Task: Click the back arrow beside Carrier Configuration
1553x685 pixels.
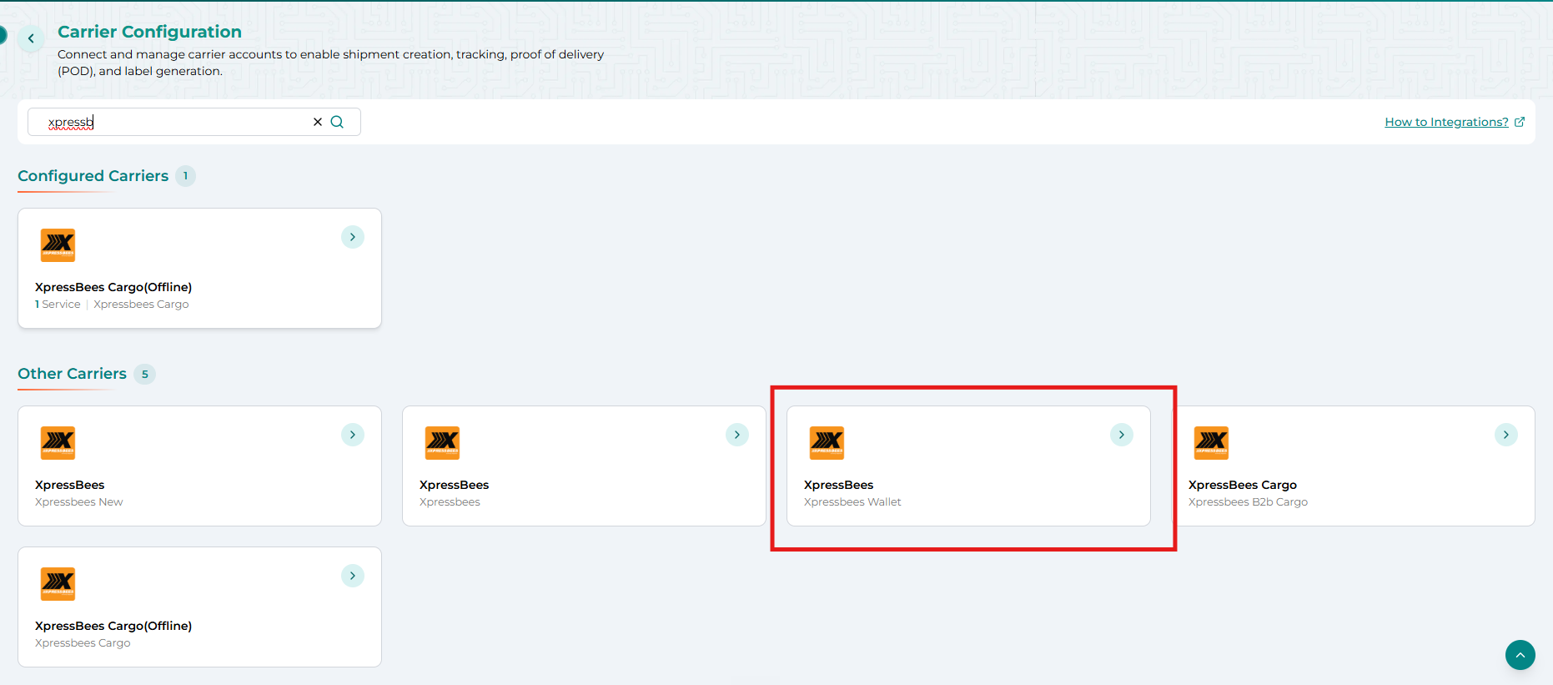Action: (x=31, y=38)
